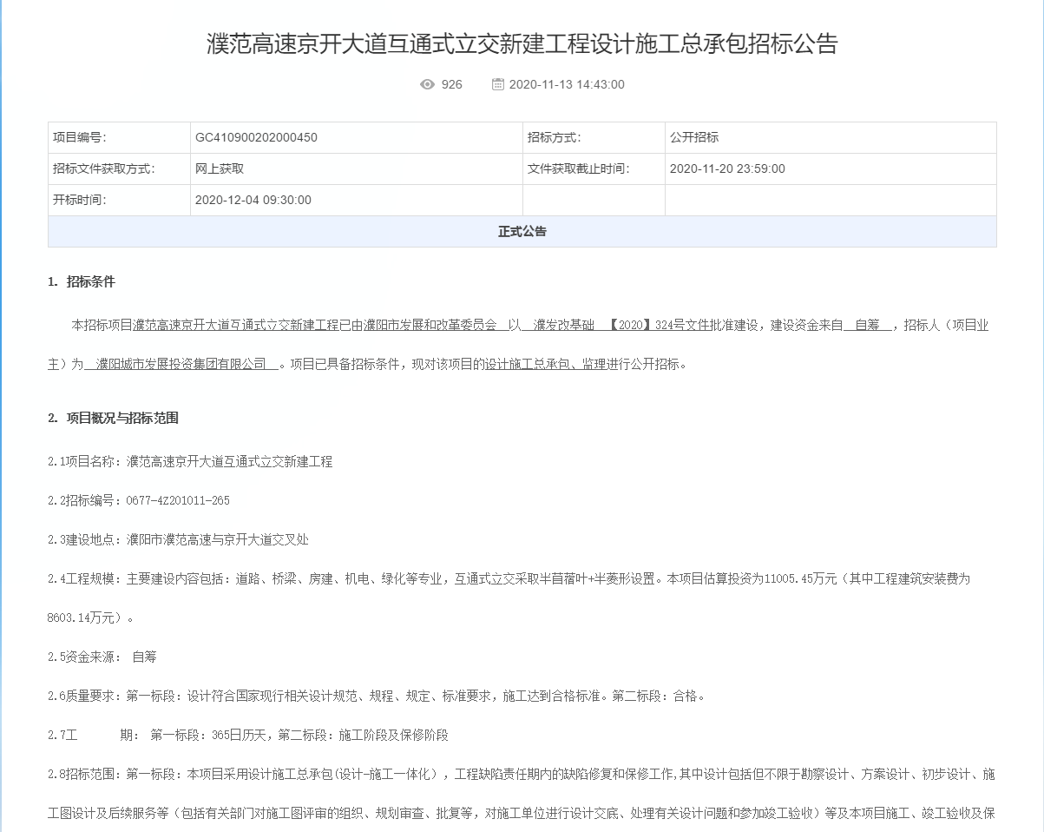
Task: Click the page title about 濮范高速京开大道
Action: [x=522, y=43]
